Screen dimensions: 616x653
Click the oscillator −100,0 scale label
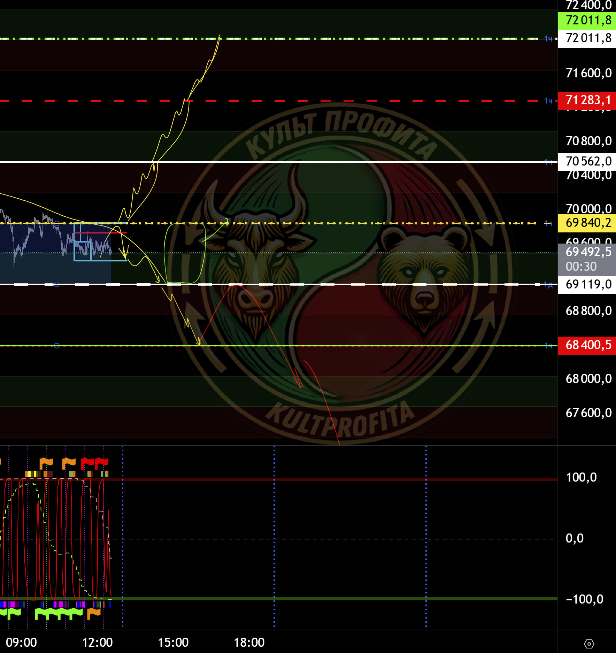click(x=584, y=599)
